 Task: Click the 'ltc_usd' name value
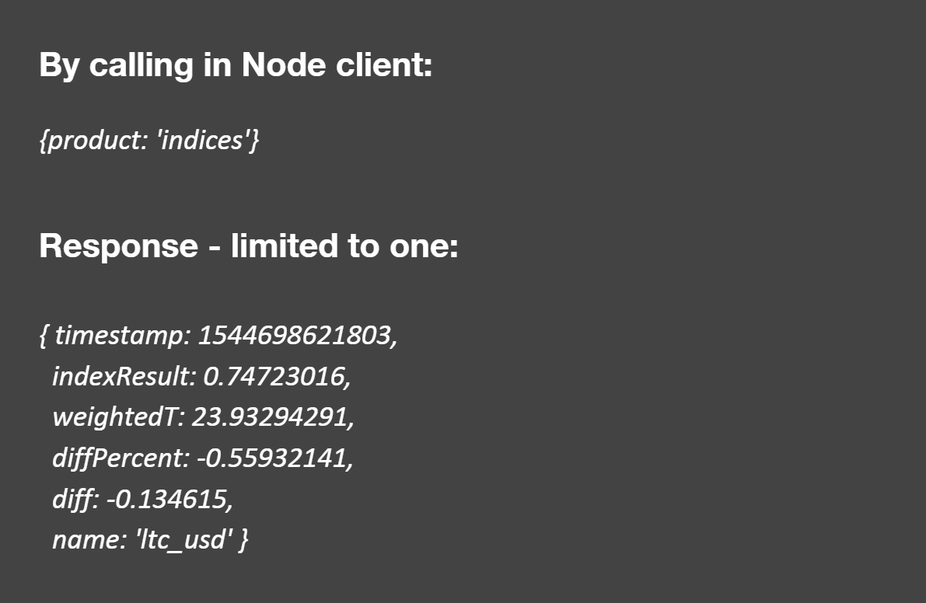pos(185,539)
